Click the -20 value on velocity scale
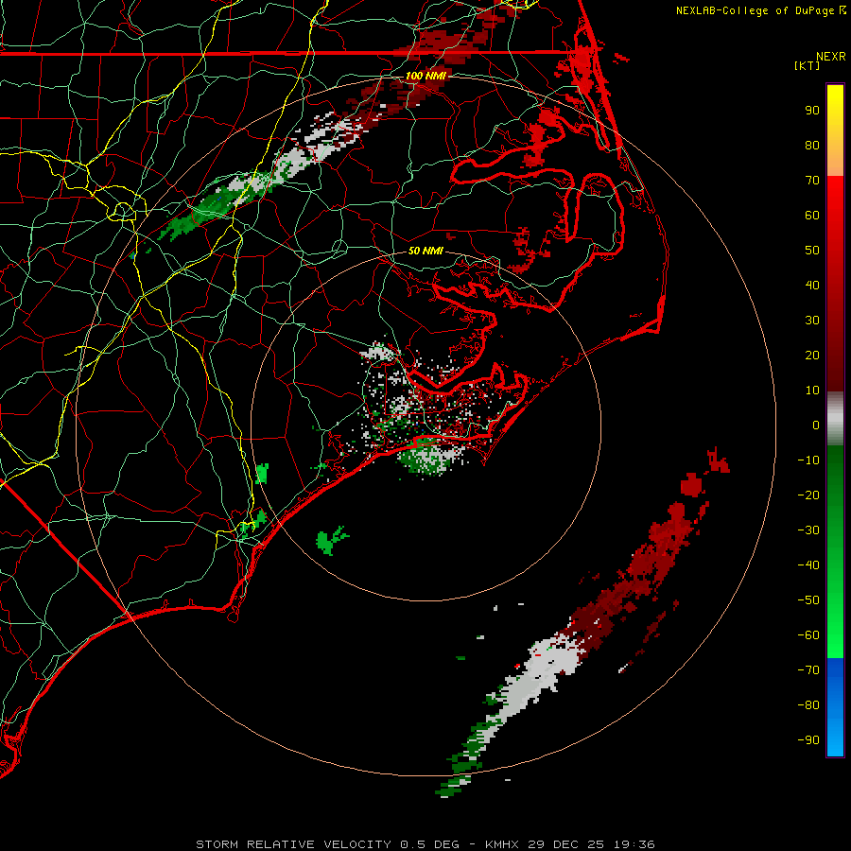 point(808,495)
